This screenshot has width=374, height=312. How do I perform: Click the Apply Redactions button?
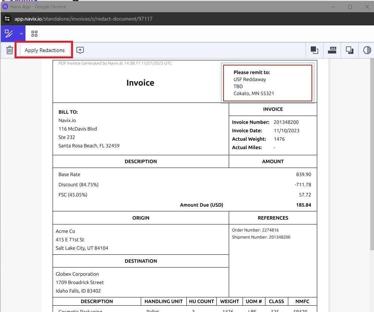(x=45, y=50)
